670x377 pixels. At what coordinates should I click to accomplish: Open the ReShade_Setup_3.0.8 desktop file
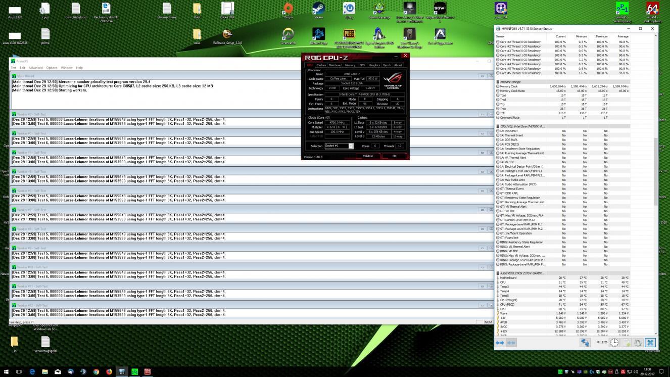pyautogui.click(x=227, y=36)
